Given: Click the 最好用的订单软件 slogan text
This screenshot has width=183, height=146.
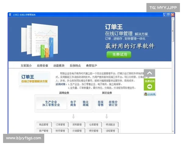Looking at the screenshot, I should pyautogui.click(x=130, y=46).
